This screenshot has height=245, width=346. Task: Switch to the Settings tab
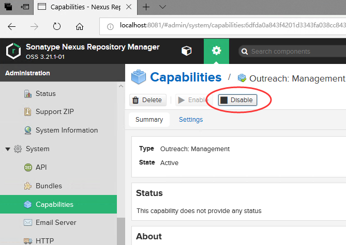[191, 120]
